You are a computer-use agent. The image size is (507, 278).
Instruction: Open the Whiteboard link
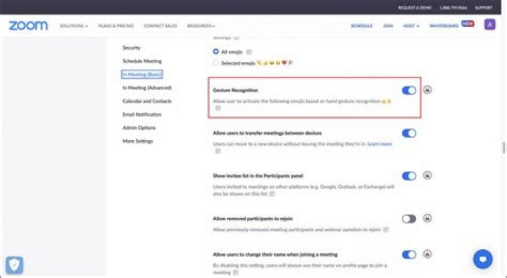pos(444,26)
